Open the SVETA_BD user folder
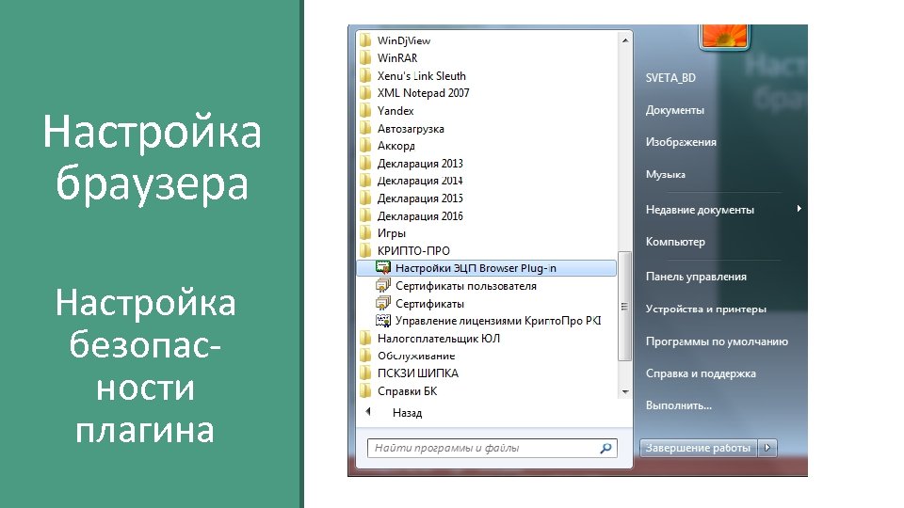 [x=670, y=78]
